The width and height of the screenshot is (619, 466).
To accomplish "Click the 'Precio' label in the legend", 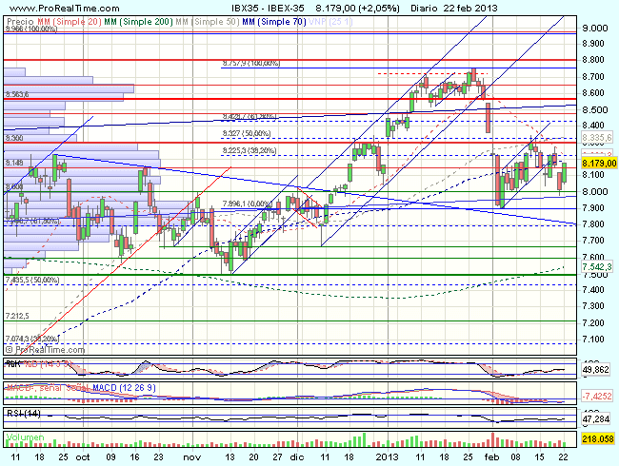I will pyautogui.click(x=19, y=20).
